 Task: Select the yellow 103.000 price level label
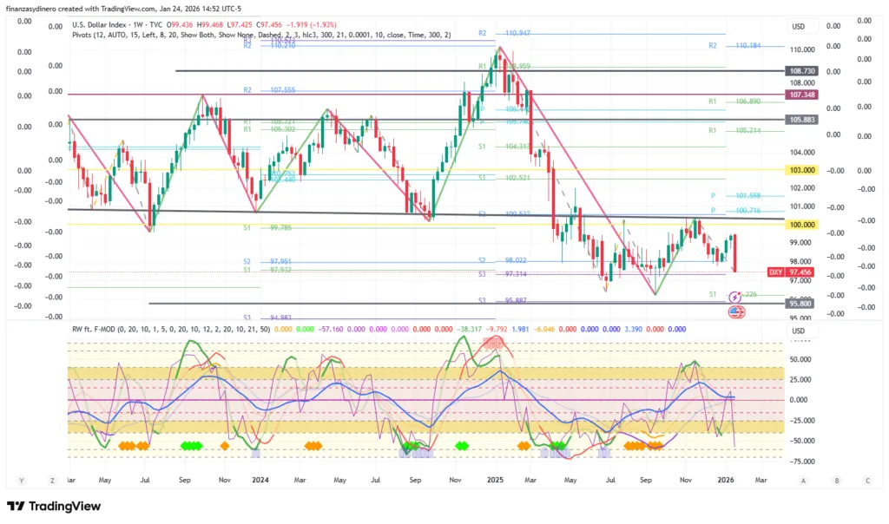coord(799,172)
